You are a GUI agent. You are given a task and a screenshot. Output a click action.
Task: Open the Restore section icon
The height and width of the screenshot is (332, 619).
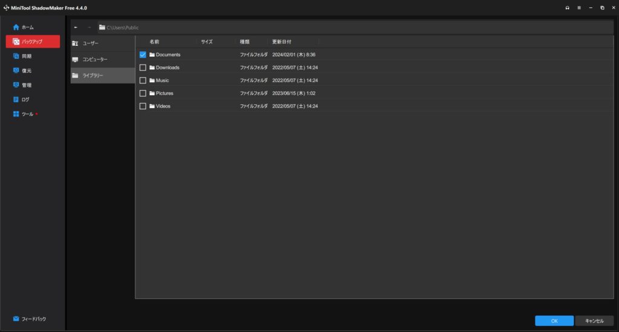16,71
